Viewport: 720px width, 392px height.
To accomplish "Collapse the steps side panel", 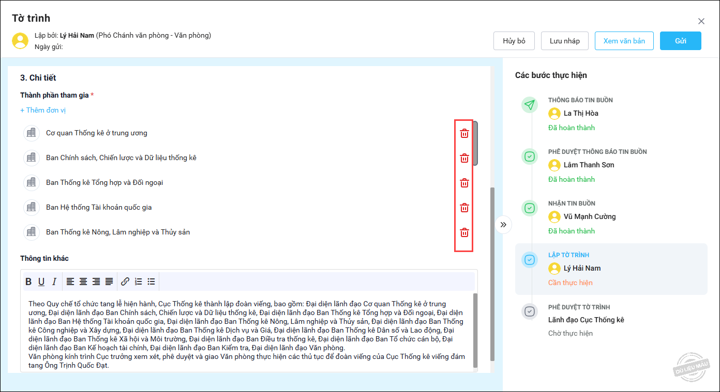I will click(503, 225).
